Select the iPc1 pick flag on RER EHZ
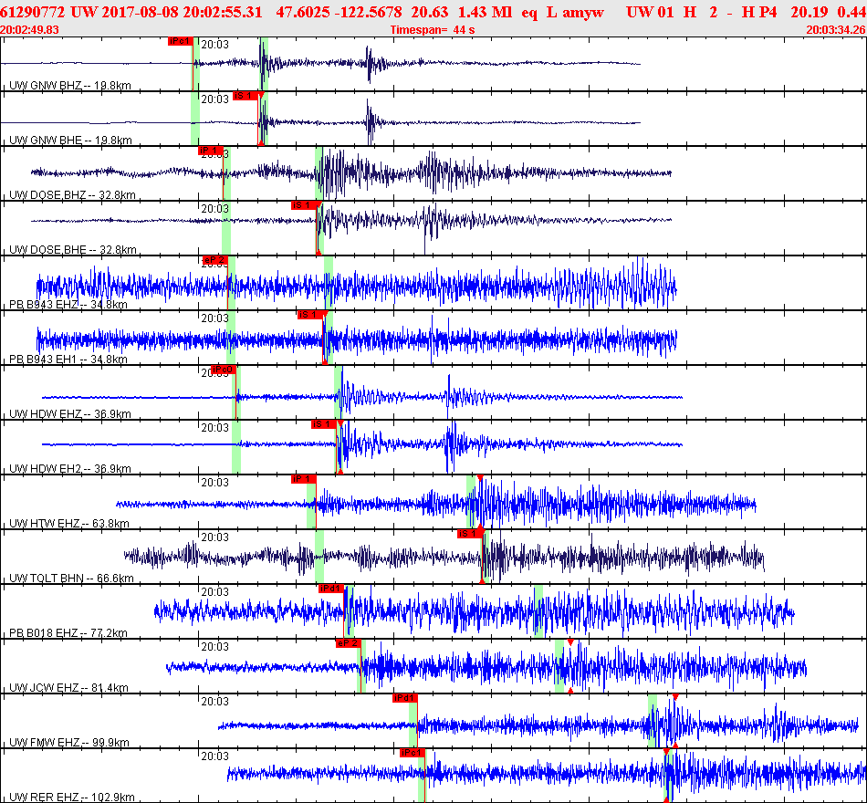 [413, 753]
